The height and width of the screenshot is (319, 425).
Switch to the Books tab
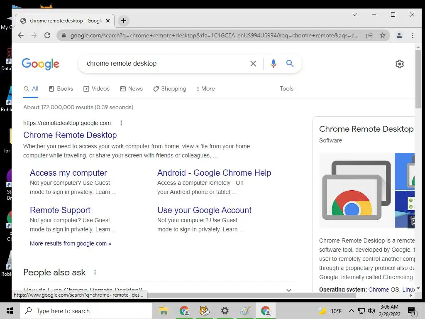pyautogui.click(x=61, y=89)
